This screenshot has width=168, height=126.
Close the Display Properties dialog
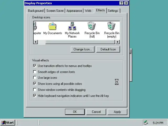[126, 3]
